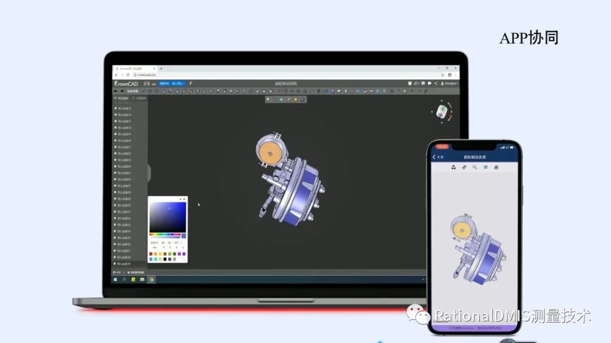Confirm the color with the picker checkmark

[x=180, y=199]
